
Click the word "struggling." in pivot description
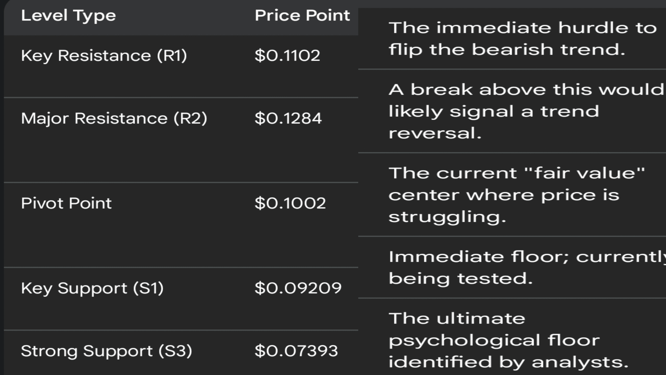click(x=447, y=217)
